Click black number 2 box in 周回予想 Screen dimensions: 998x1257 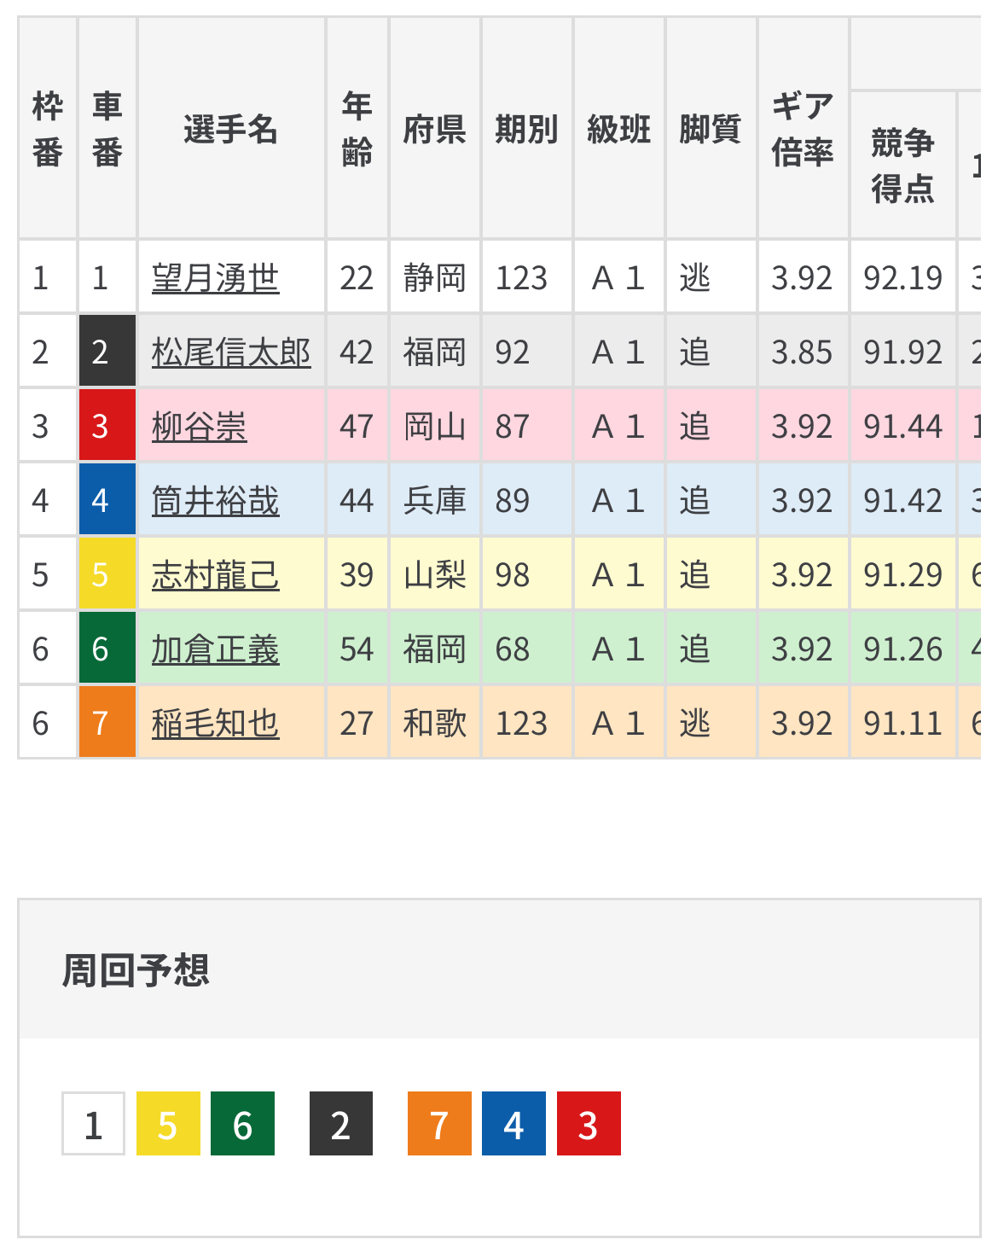[x=341, y=1124]
